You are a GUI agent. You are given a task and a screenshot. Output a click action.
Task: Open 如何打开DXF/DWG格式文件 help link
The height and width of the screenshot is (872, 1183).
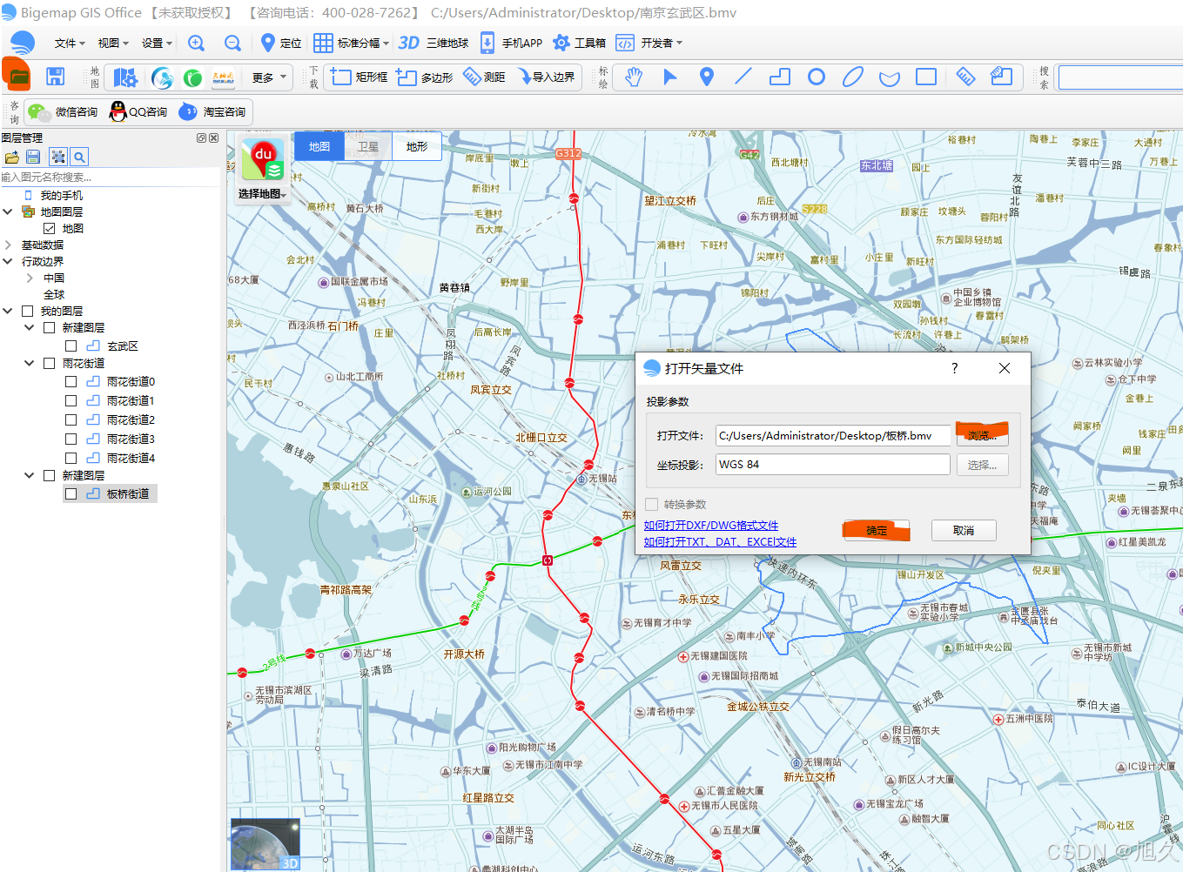tap(711, 525)
